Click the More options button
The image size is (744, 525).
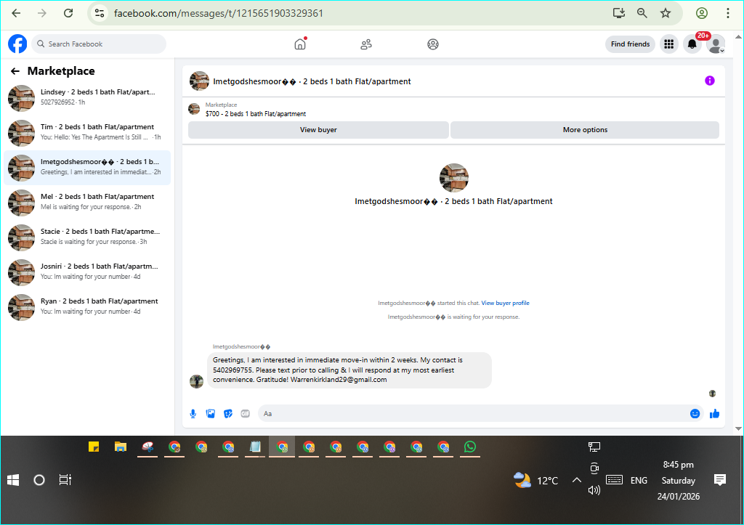point(585,130)
